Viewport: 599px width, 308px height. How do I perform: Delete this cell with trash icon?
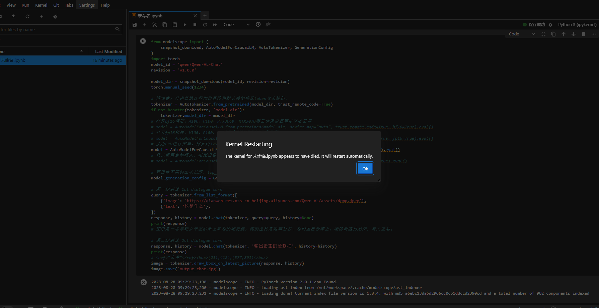pyautogui.click(x=584, y=34)
